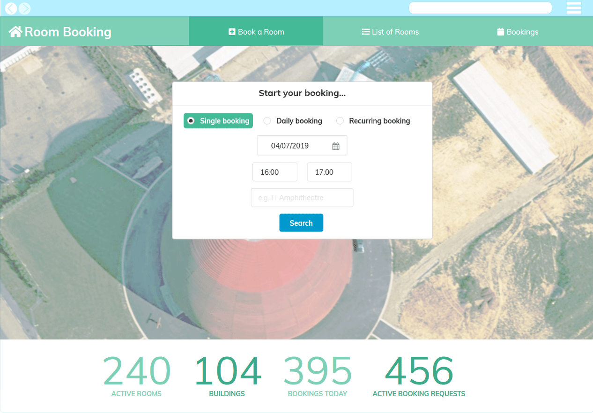Open the 17:00 end time selector

(329, 172)
